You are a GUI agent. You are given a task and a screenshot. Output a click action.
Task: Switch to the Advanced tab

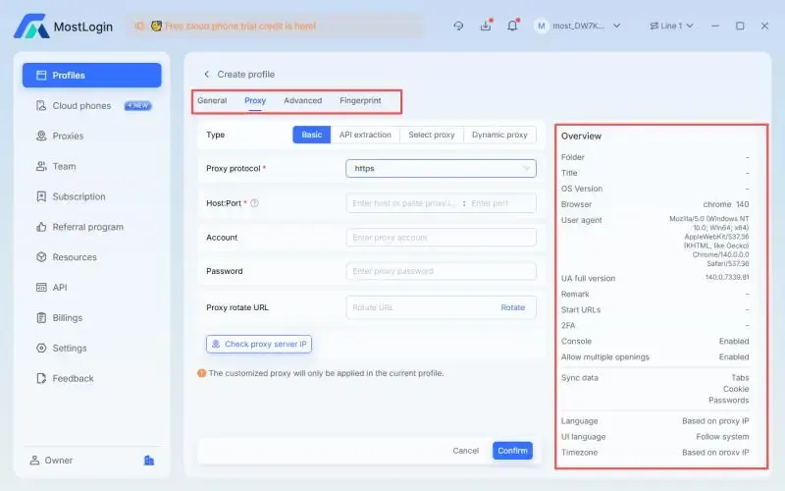tap(302, 101)
